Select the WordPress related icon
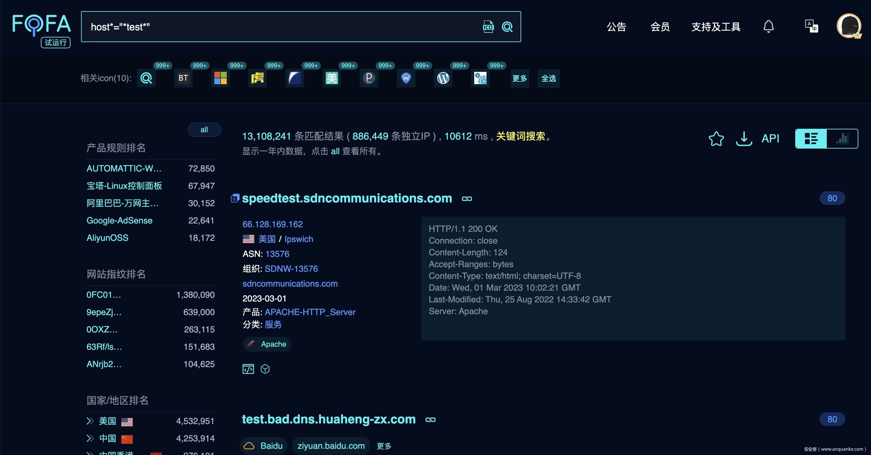871x455 pixels. 443,79
